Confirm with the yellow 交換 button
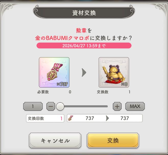Image resolution: width=168 pixels, height=155 pixels. tap(113, 140)
